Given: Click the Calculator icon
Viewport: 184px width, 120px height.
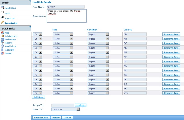Looking at the screenshot, I should click(x=2, y=50).
